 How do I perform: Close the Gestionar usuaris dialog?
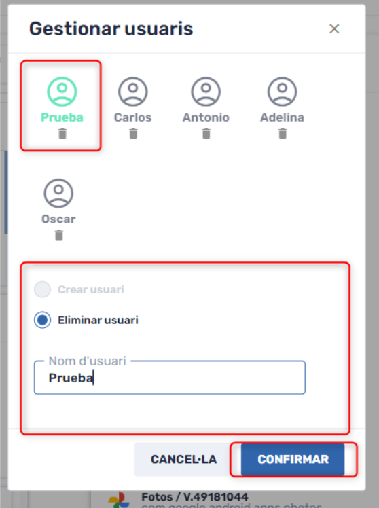[x=334, y=29]
